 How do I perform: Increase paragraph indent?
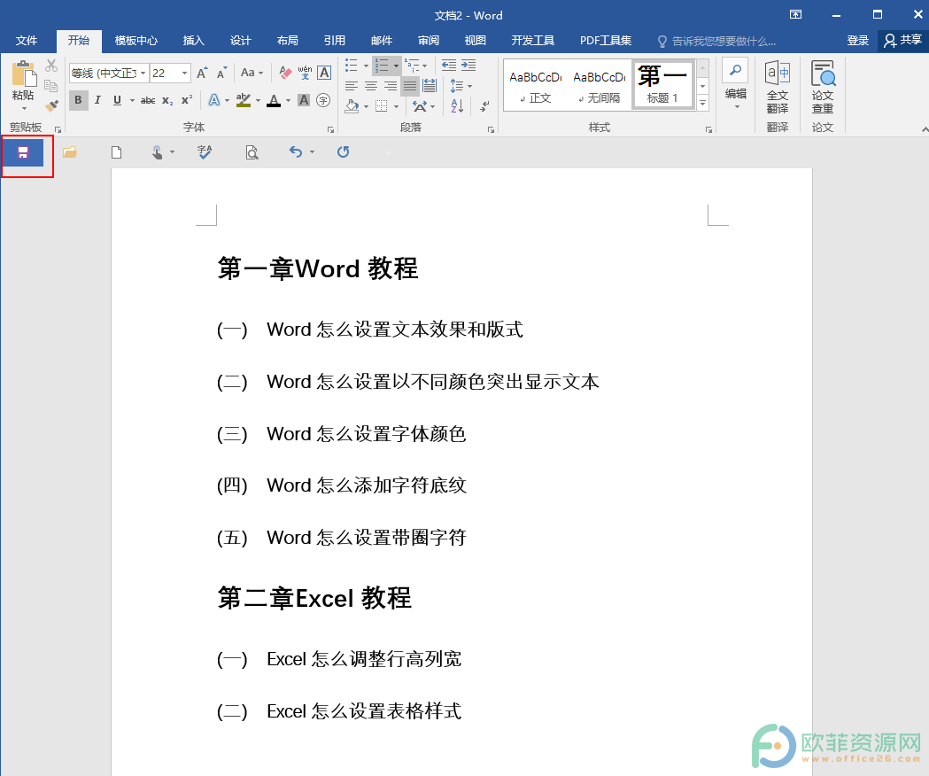pyautogui.click(x=468, y=66)
